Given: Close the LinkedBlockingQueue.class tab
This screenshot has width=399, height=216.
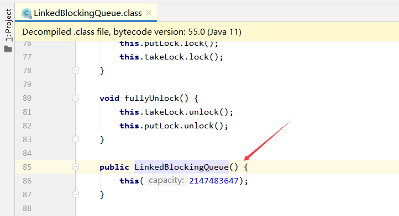Looking at the screenshot, I should (x=149, y=13).
